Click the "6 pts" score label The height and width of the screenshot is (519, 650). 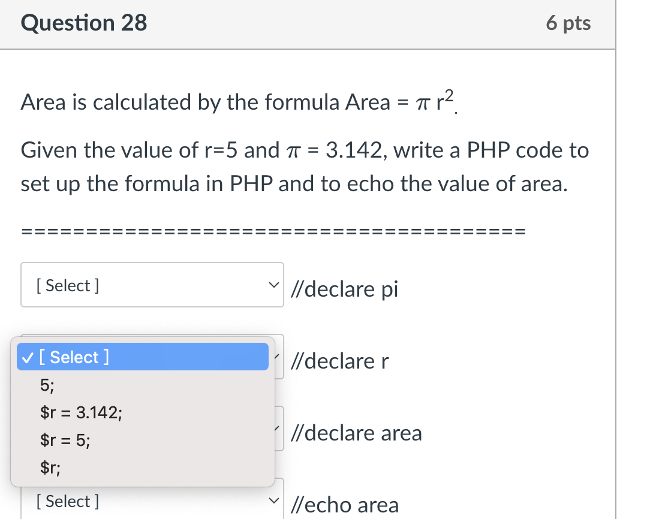(x=568, y=23)
